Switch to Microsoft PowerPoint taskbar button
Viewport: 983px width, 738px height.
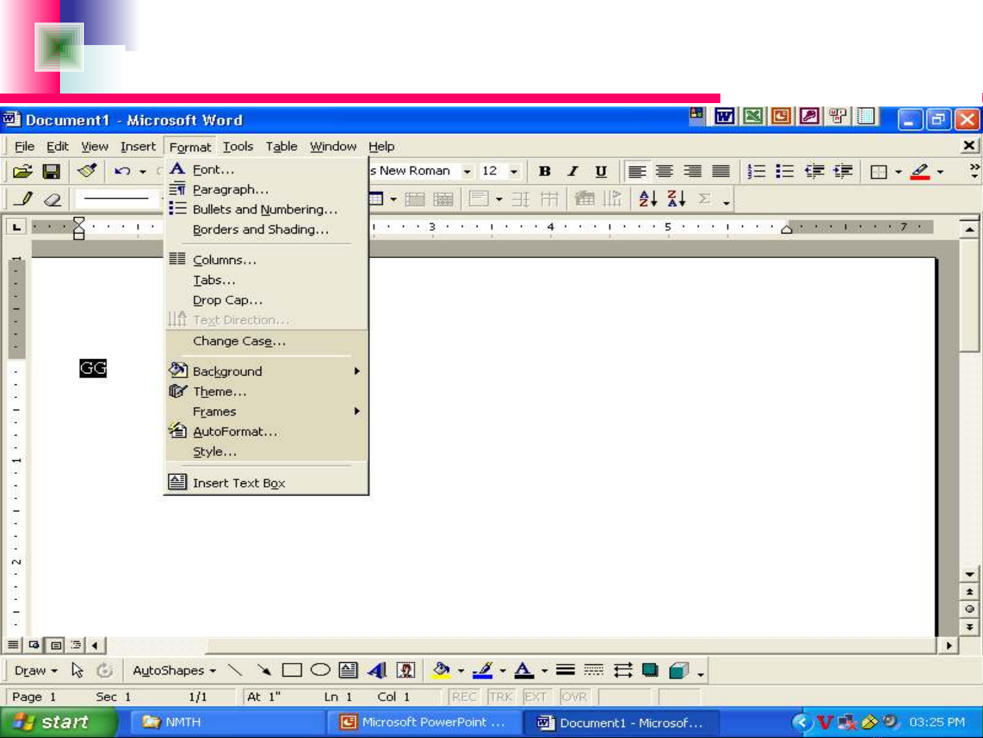(424, 722)
